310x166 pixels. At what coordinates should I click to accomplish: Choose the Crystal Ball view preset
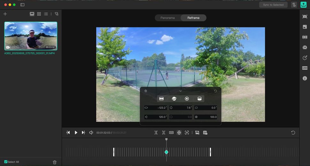[187, 99]
